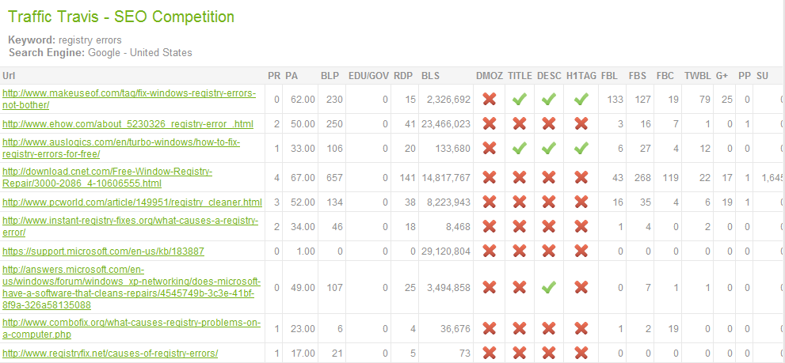Open the instant-registry-fixes.org link
This screenshot has width=785, height=363.
point(130,226)
